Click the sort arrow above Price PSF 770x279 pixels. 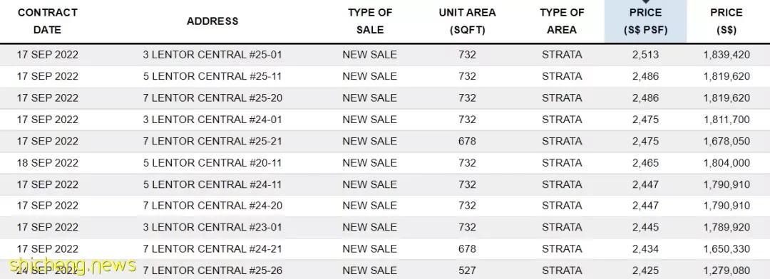645,2
